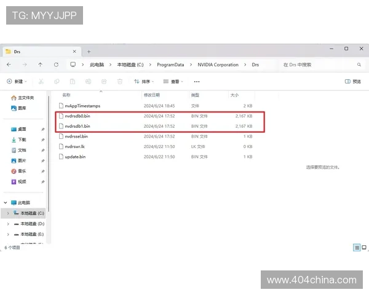Open 视频 Videos in the sidebar
The height and width of the screenshot is (295, 369).
point(19,182)
